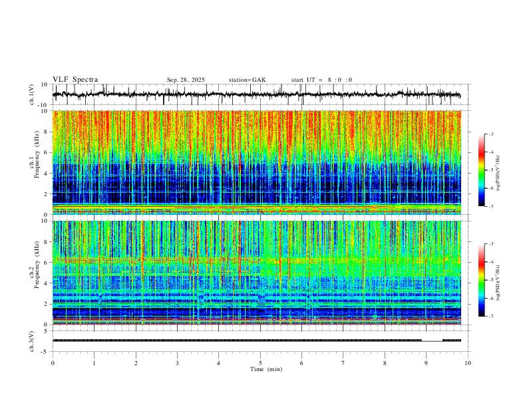Click time axis tick label "4"
Viewport: 527px width, 407px height.
[x=218, y=363]
